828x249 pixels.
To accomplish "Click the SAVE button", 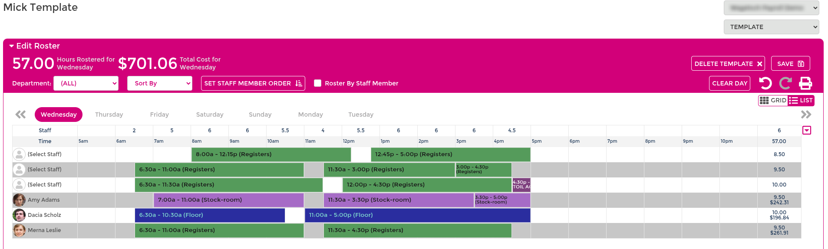I will pyautogui.click(x=791, y=64).
